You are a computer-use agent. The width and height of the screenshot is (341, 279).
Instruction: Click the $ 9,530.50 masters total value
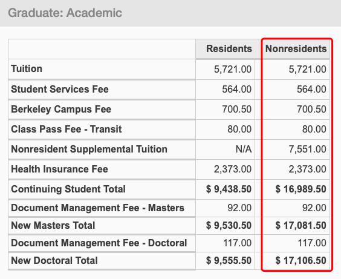point(229,225)
